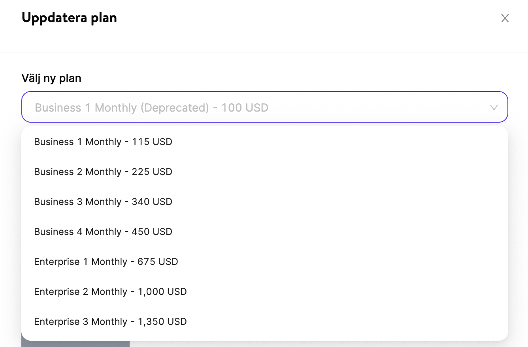Pick Enterprise 3 Monthly - 1,350 USD
The image size is (528, 347).
[x=110, y=322]
